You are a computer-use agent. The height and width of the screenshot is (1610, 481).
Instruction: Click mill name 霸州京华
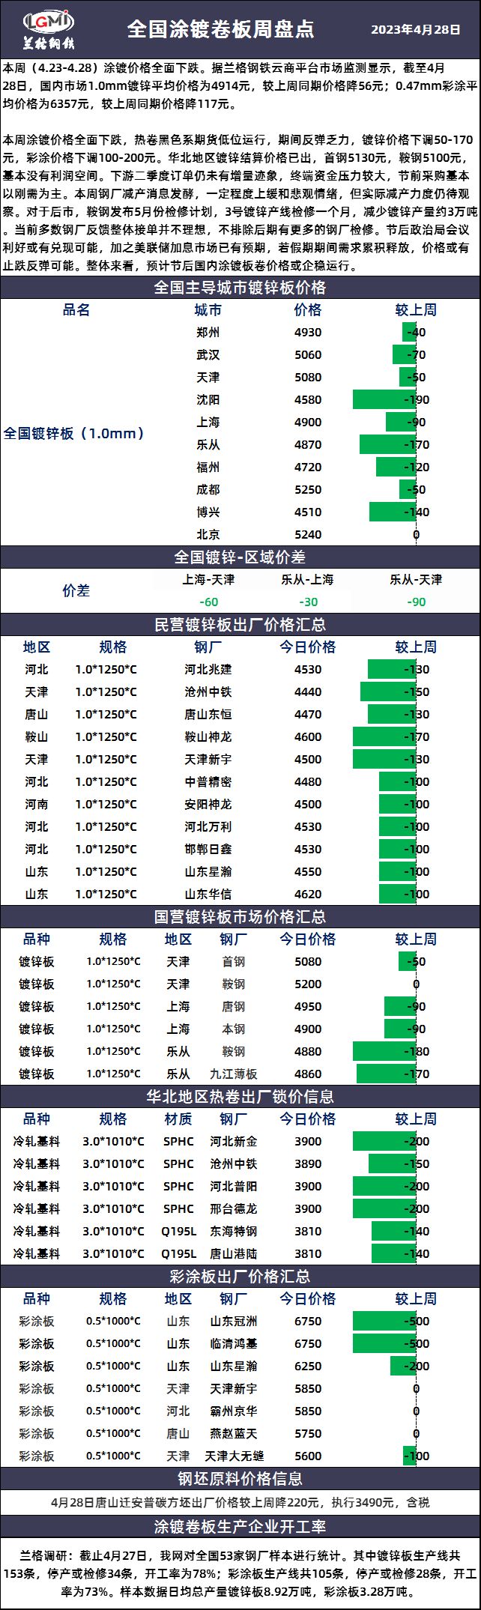point(233,1411)
